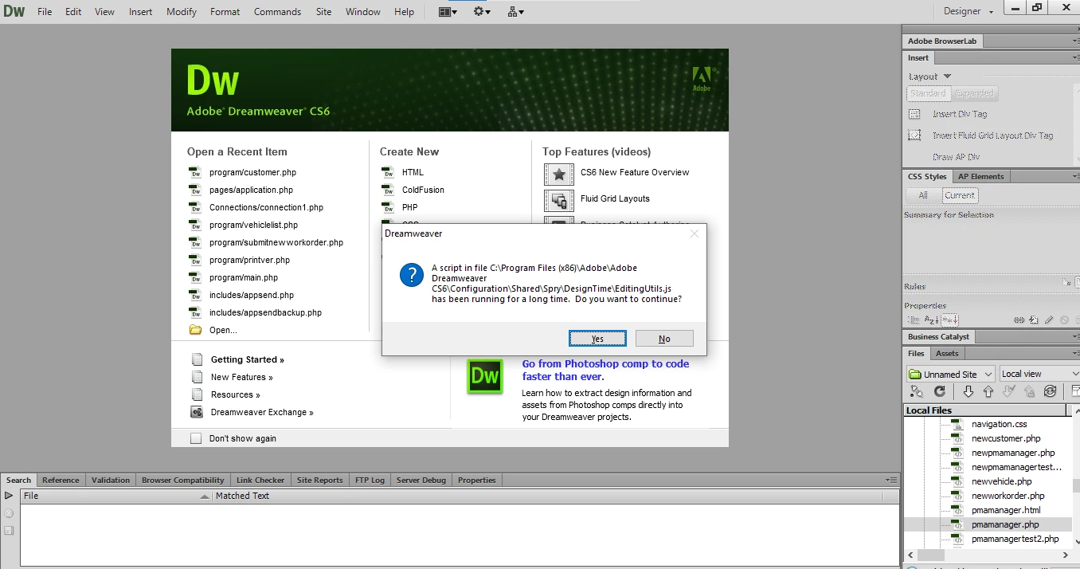Open the CSS Styles panel options menu
This screenshot has width=1080, height=569.
(x=1075, y=177)
